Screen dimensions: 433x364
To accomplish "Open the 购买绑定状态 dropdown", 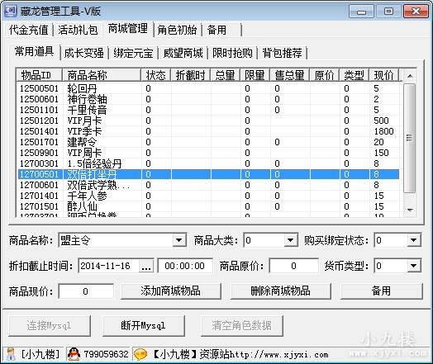I will coord(413,240).
